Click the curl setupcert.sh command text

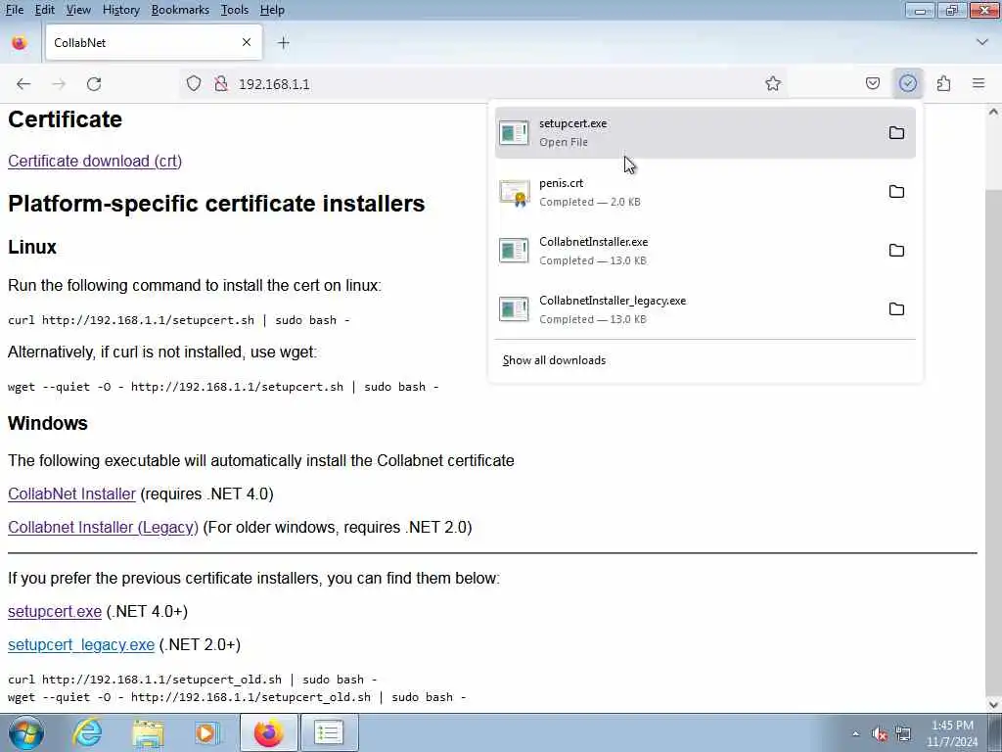[x=178, y=320]
